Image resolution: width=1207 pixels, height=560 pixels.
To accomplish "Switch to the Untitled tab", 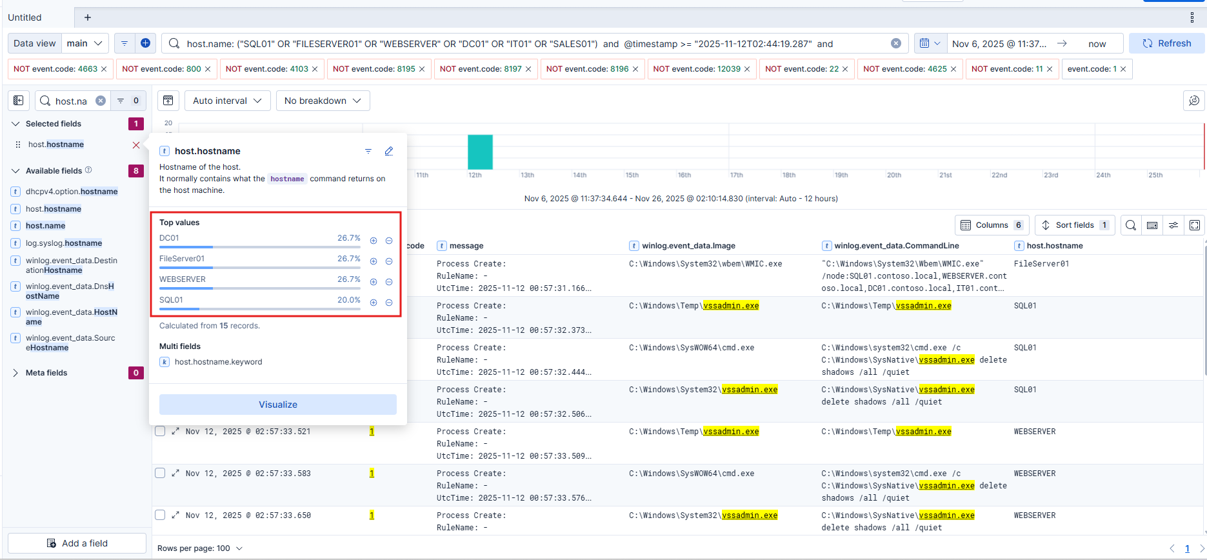I will click(x=25, y=17).
